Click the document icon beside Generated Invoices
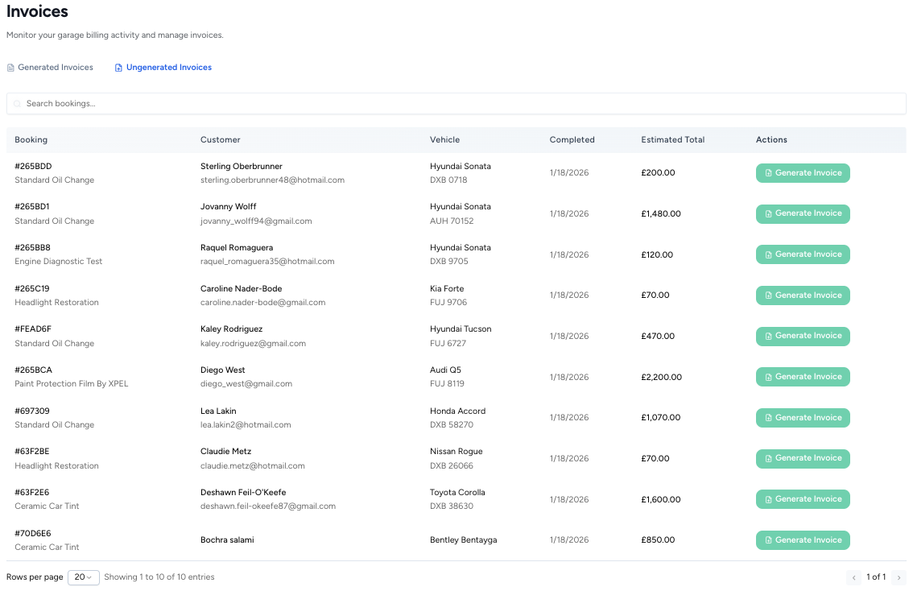 10,67
